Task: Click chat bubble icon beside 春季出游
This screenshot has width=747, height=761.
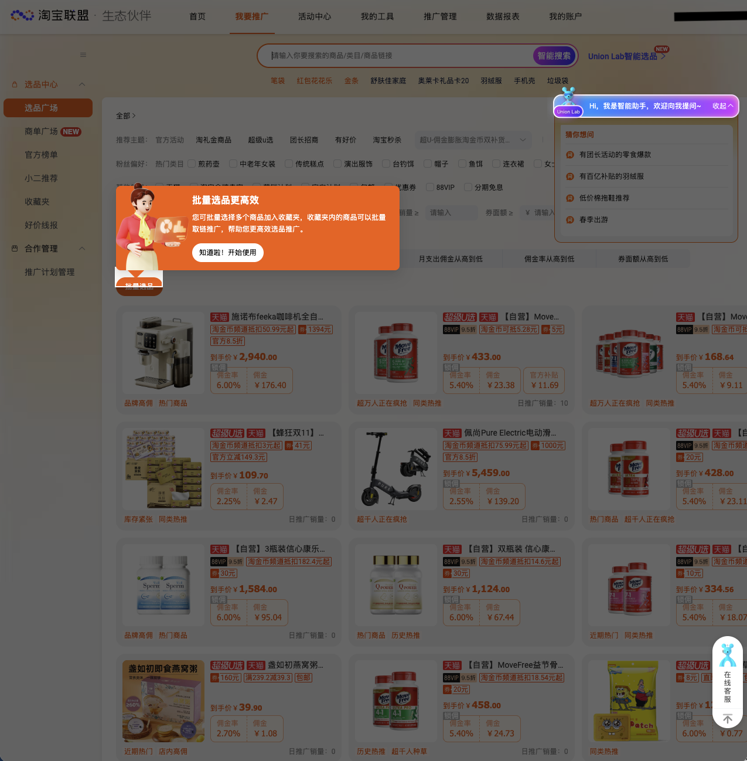Action: tap(569, 220)
